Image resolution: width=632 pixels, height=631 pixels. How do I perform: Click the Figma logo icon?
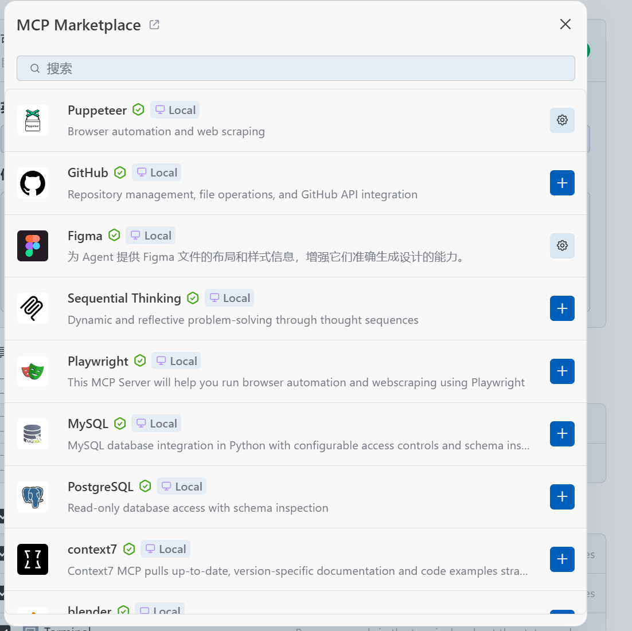pyautogui.click(x=33, y=246)
